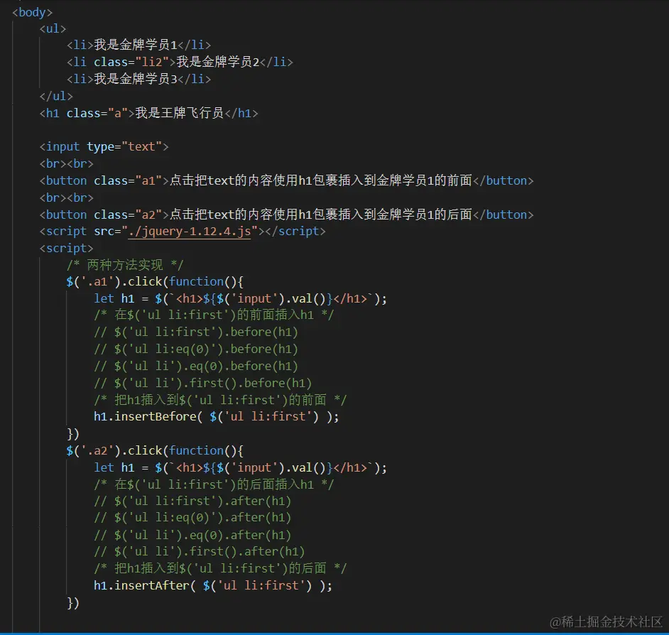
Task: Click the $('.a2').click(function(){ line
Action: [x=155, y=450]
